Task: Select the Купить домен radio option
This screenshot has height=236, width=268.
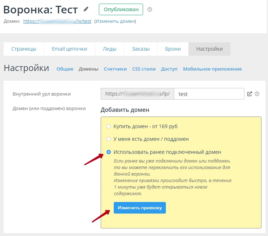Action: tap(109, 126)
